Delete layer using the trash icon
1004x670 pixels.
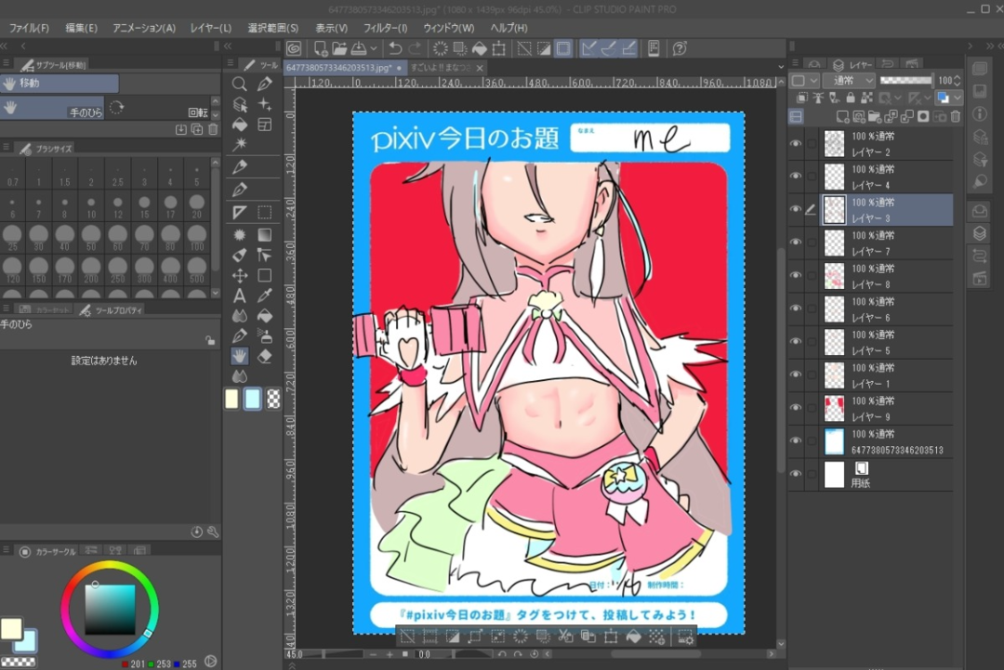(x=955, y=117)
